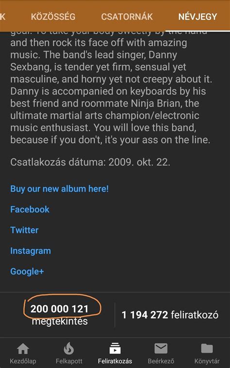Tap the channel description paragraph
This screenshot has height=368, width=230.
[112, 88]
